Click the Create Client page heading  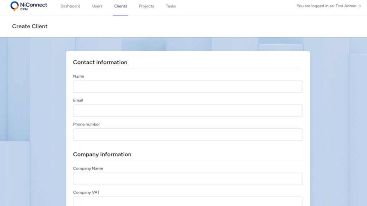(30, 26)
